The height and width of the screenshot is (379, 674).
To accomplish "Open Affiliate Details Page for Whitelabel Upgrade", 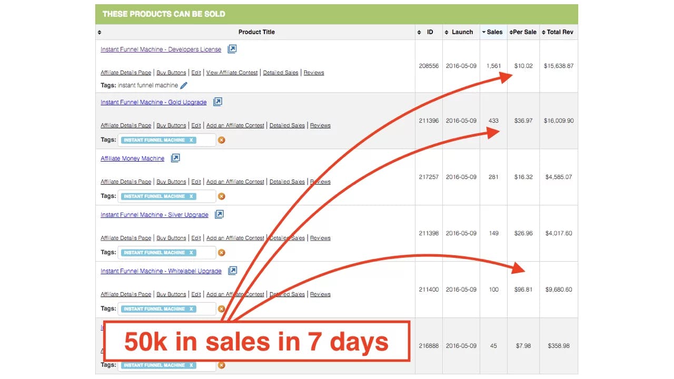I will (x=126, y=294).
